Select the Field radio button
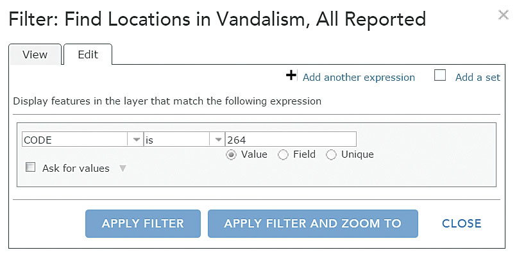Viewport: 517px width, 257px height. [x=283, y=154]
